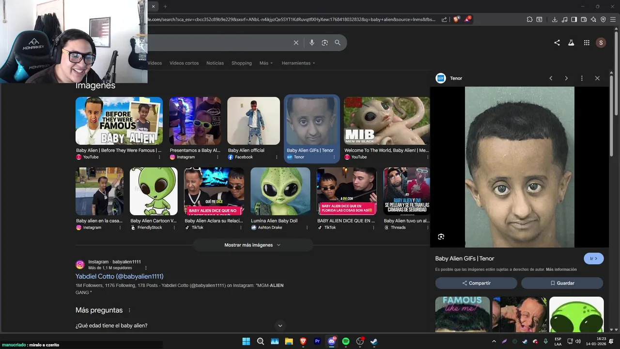Open the Google apps grid
This screenshot has height=349, width=620.
coord(587,43)
